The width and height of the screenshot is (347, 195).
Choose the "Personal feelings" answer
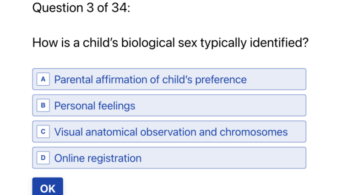pyautogui.click(x=95, y=106)
